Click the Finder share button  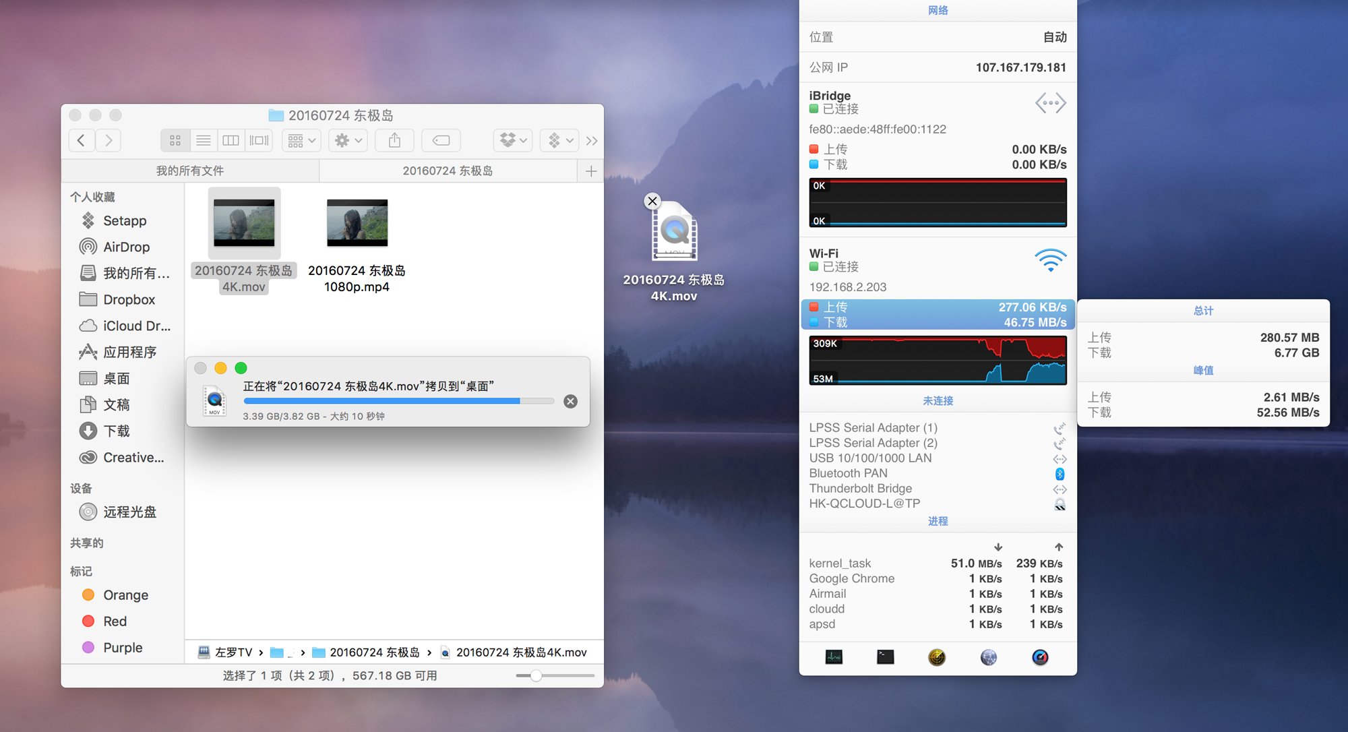pos(395,140)
